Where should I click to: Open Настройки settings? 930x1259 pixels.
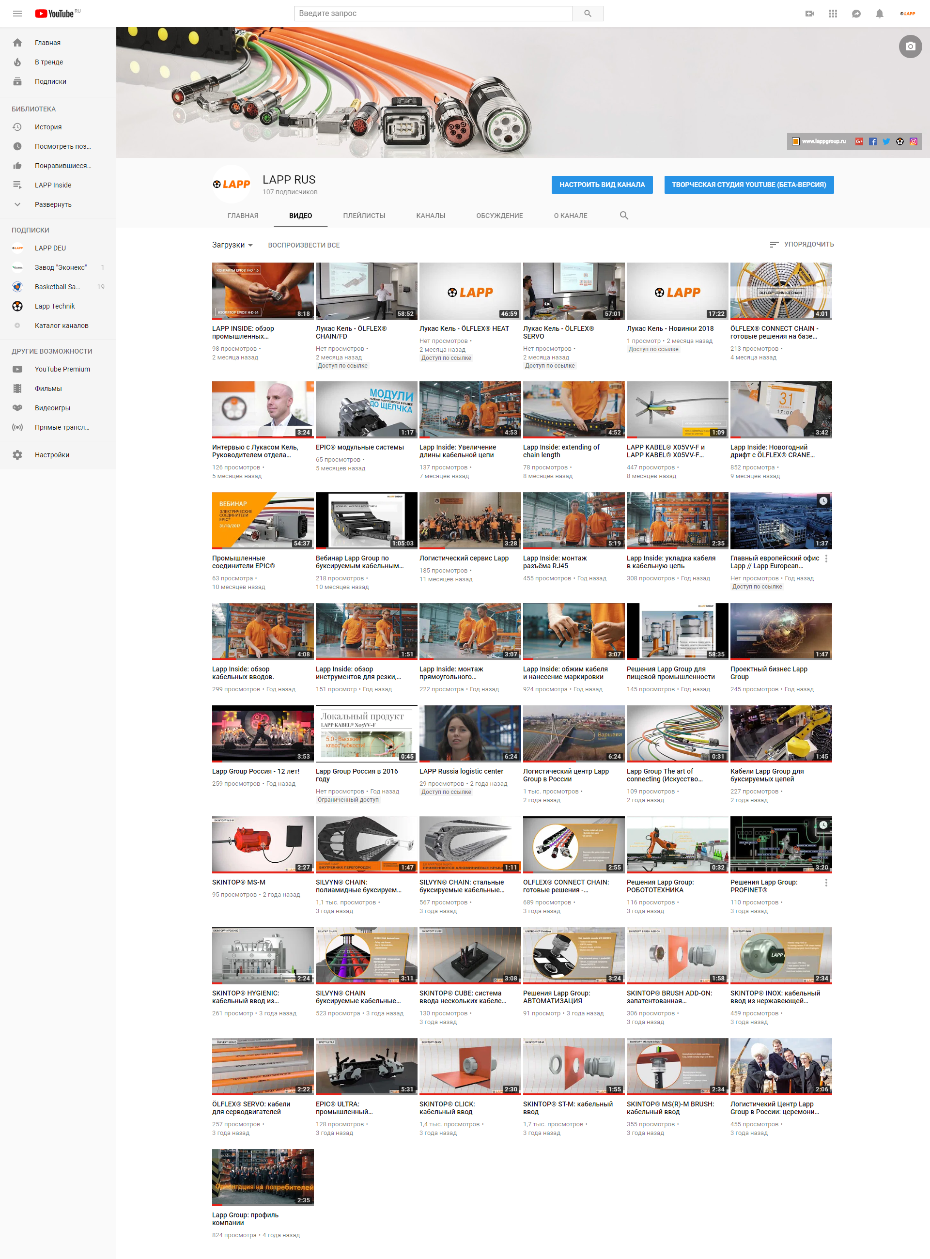click(58, 455)
